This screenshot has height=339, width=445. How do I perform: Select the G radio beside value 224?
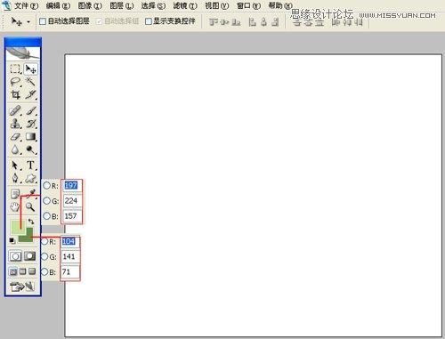coord(46,201)
